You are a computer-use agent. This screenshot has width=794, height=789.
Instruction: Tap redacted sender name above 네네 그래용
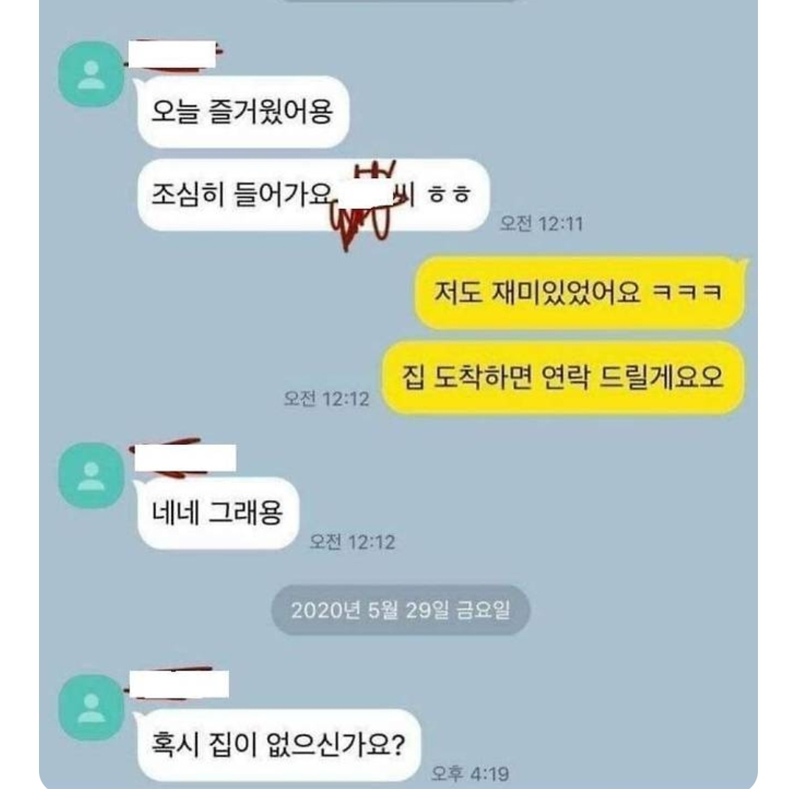click(185, 458)
